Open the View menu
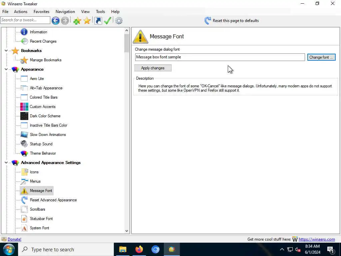The height and width of the screenshot is (256, 341). (85, 12)
